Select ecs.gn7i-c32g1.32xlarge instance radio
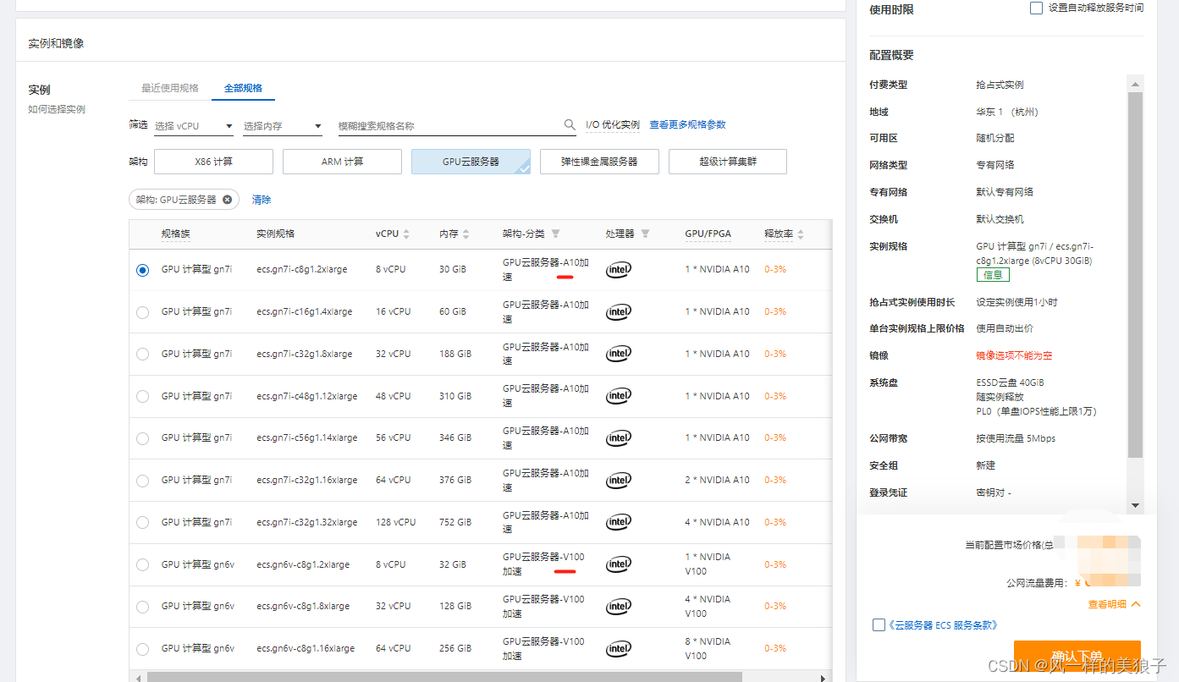Viewport: 1179px width, 682px height. pyautogui.click(x=142, y=522)
